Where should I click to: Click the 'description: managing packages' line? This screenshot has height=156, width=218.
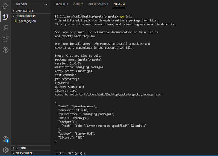pyautogui.click(x=79, y=67)
